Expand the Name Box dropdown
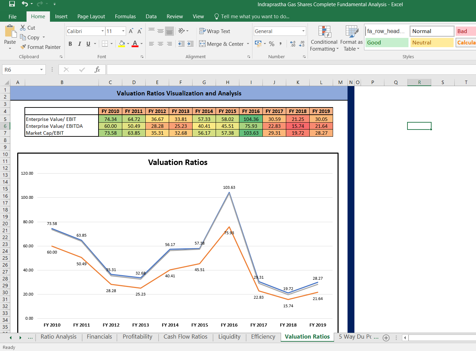 (41, 70)
